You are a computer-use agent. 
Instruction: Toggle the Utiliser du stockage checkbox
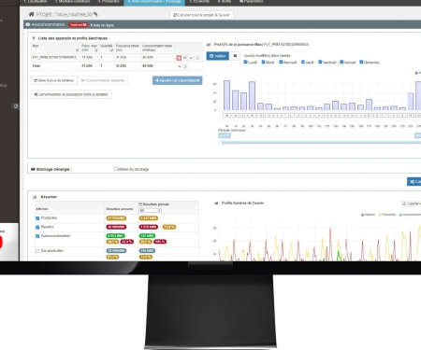click(116, 169)
